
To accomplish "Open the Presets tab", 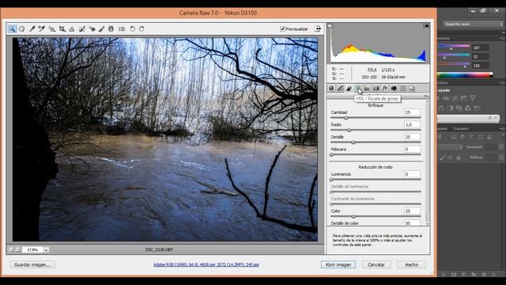I will tap(402, 88).
